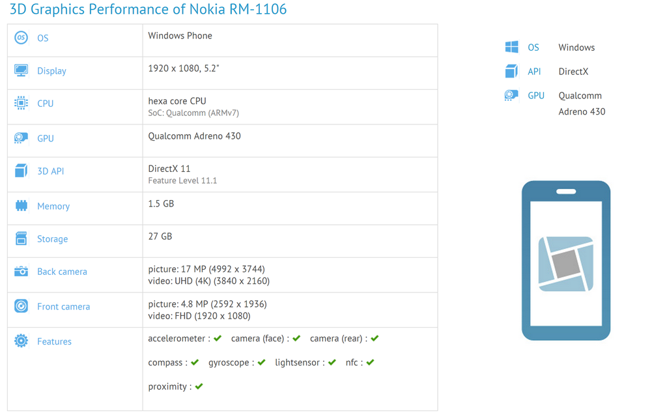The width and height of the screenshot is (667, 413).
Task: Click the gyroscope green checkmark
Action: 261,362
